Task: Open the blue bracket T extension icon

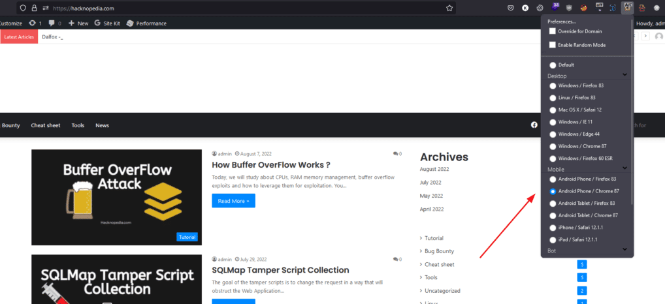Action: [613, 8]
